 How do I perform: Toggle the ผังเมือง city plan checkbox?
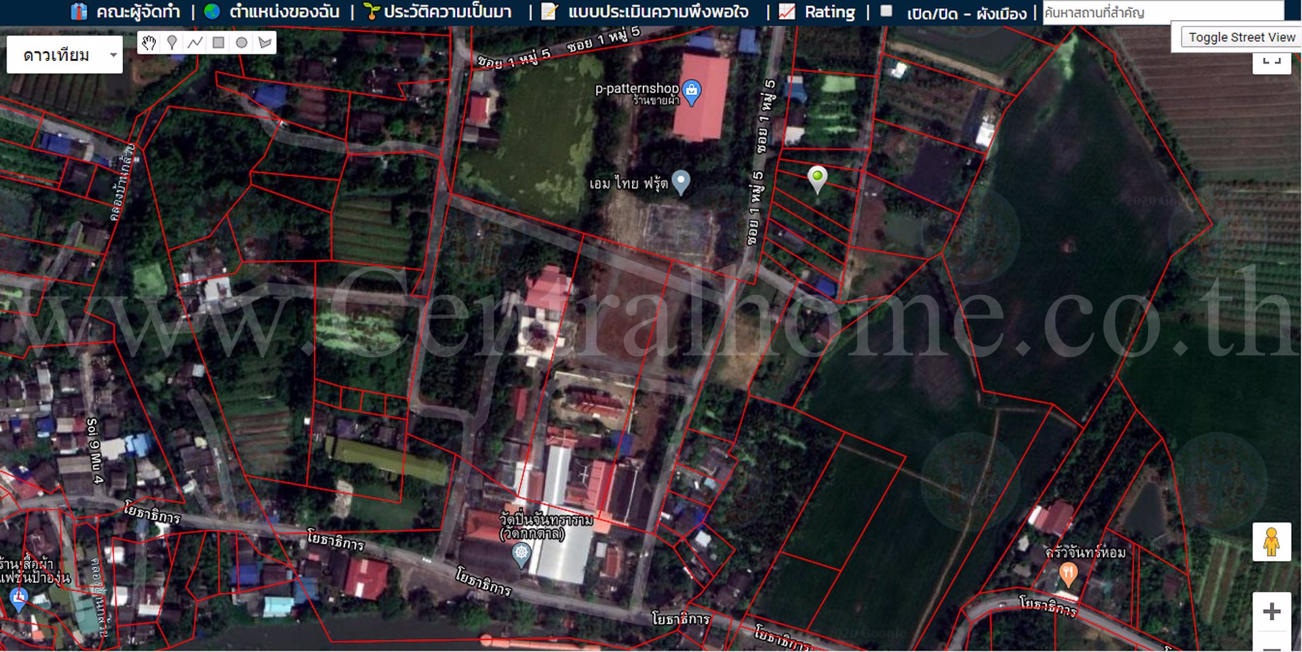pyautogui.click(x=886, y=11)
